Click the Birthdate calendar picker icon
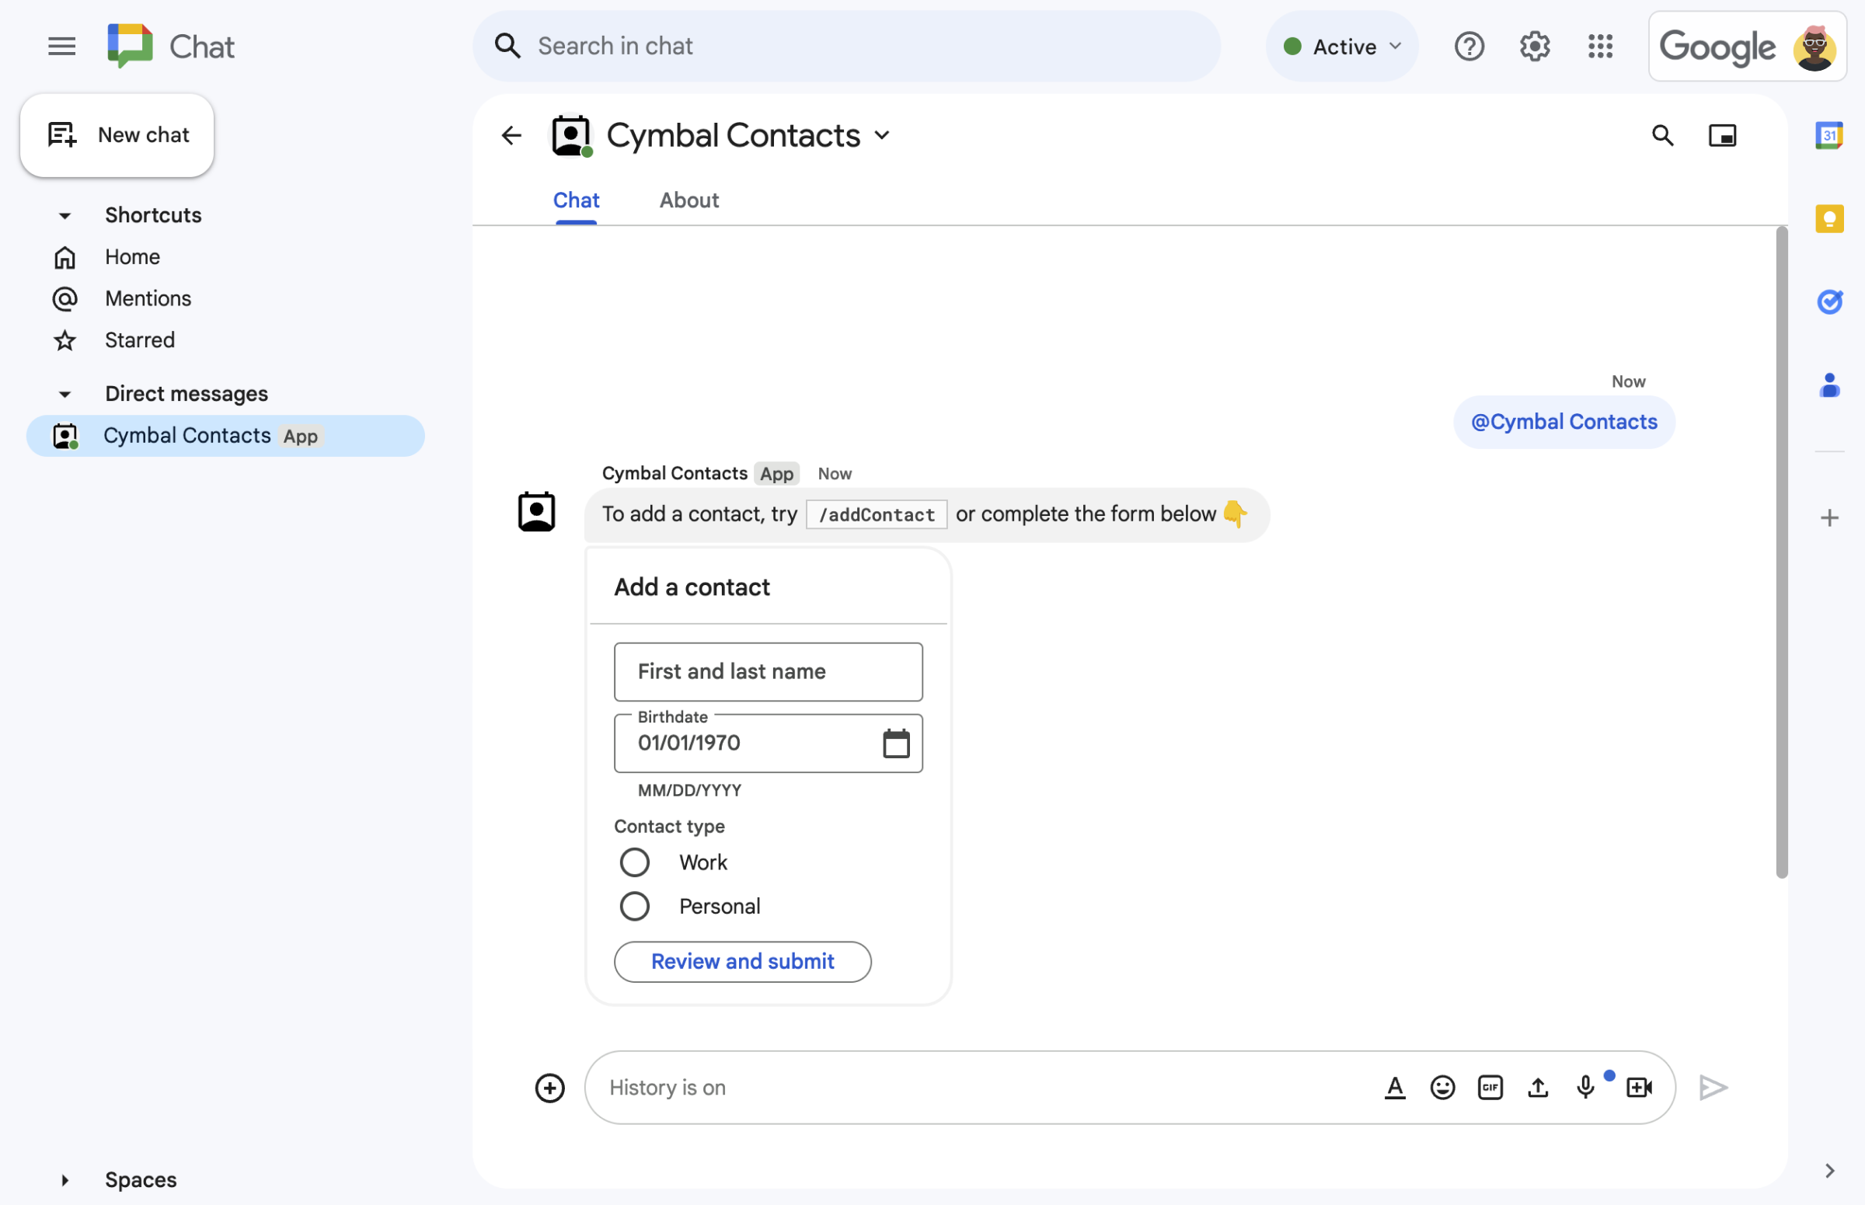Viewport: 1865px width, 1205px height. coord(896,743)
